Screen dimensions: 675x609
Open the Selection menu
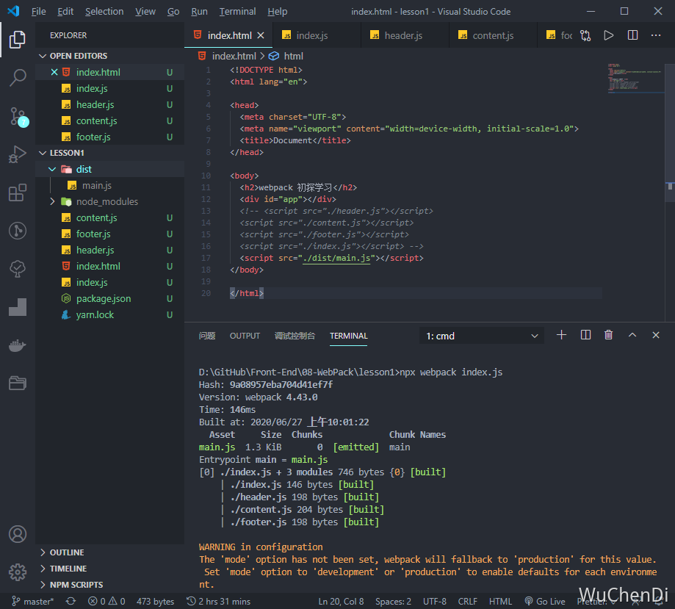[104, 12]
